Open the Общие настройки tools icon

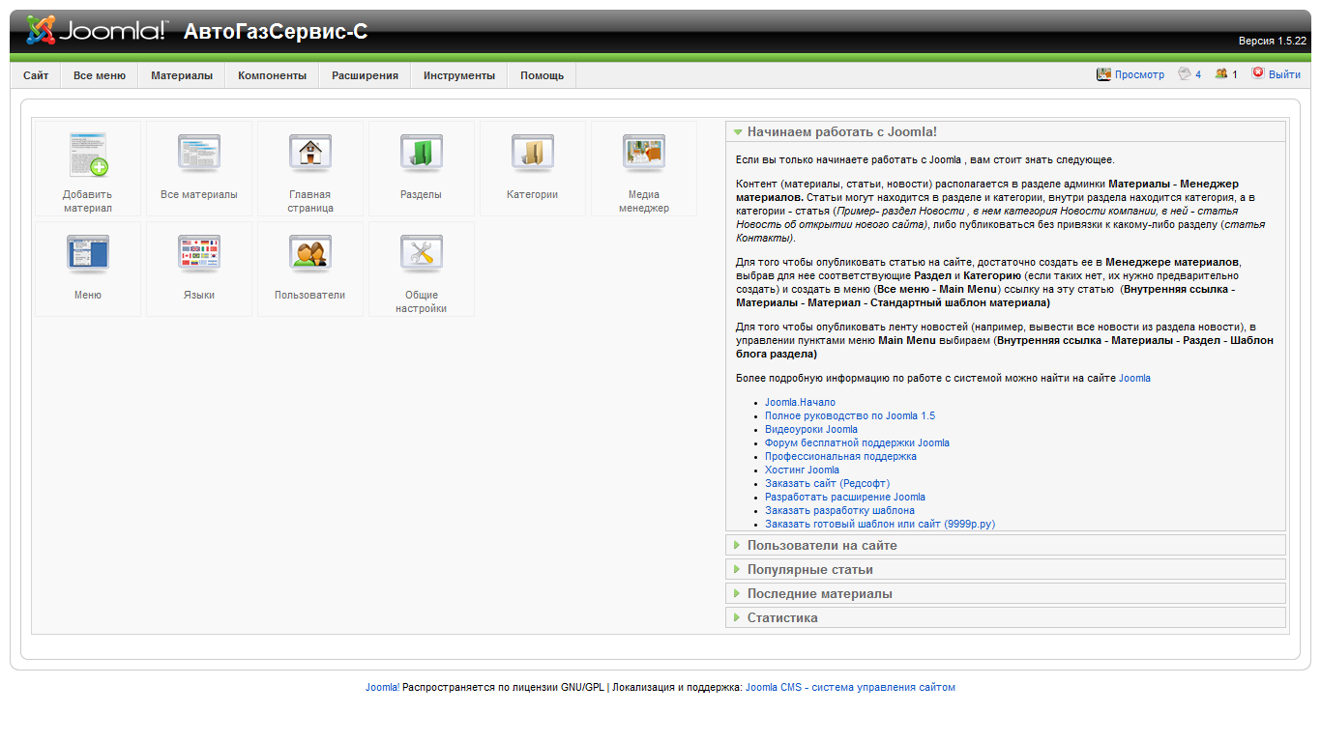[422, 253]
